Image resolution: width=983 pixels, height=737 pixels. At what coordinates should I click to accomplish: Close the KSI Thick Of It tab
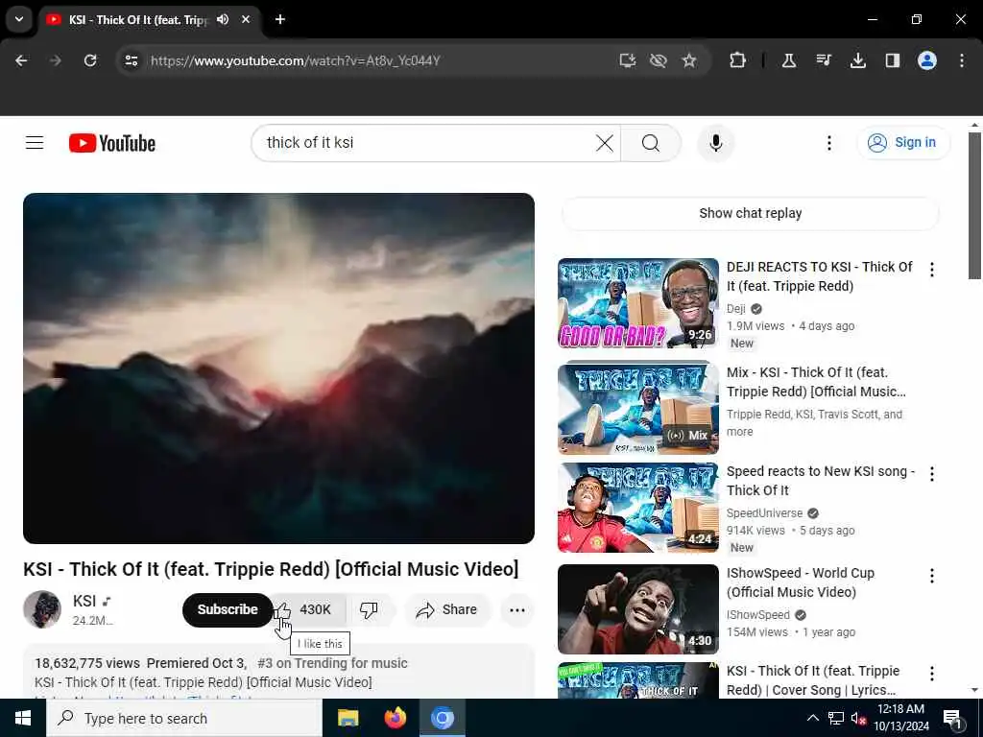[246, 19]
